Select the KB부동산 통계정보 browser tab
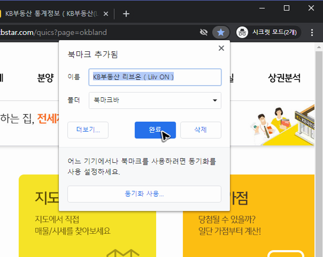This screenshot has width=323, height=257. click(51, 14)
